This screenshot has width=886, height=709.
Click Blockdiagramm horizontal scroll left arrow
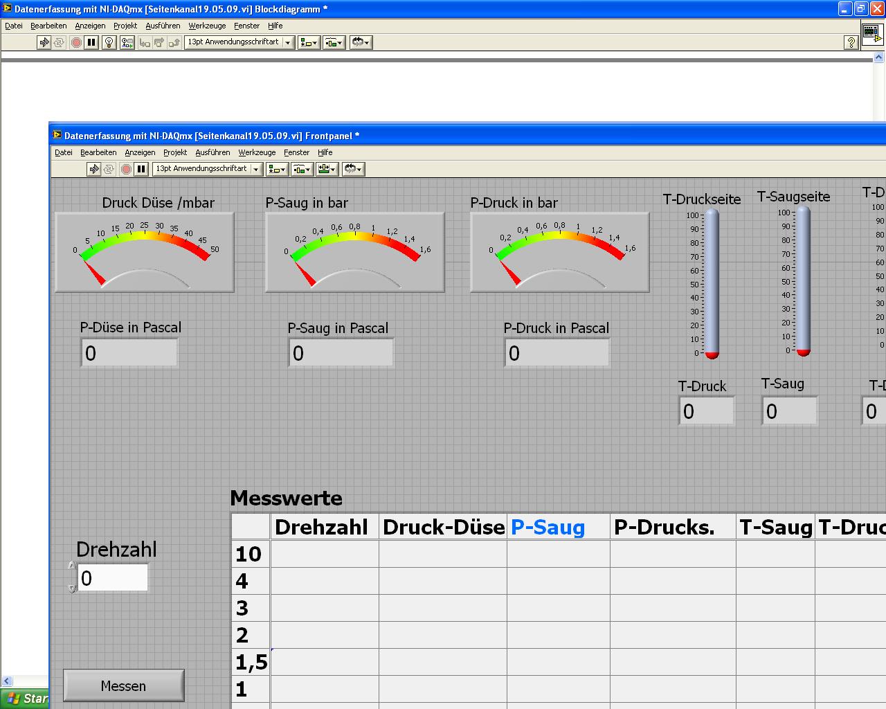click(7, 681)
